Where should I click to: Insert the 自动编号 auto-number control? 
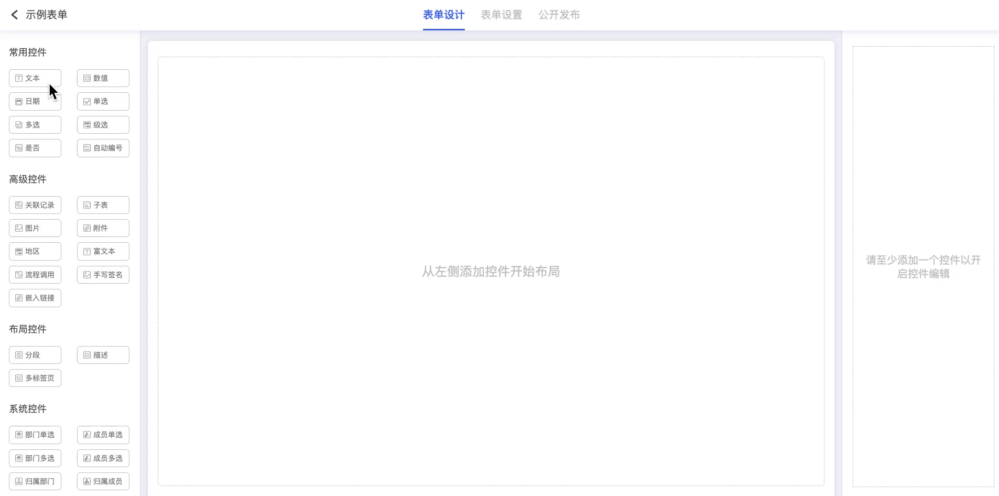(103, 148)
